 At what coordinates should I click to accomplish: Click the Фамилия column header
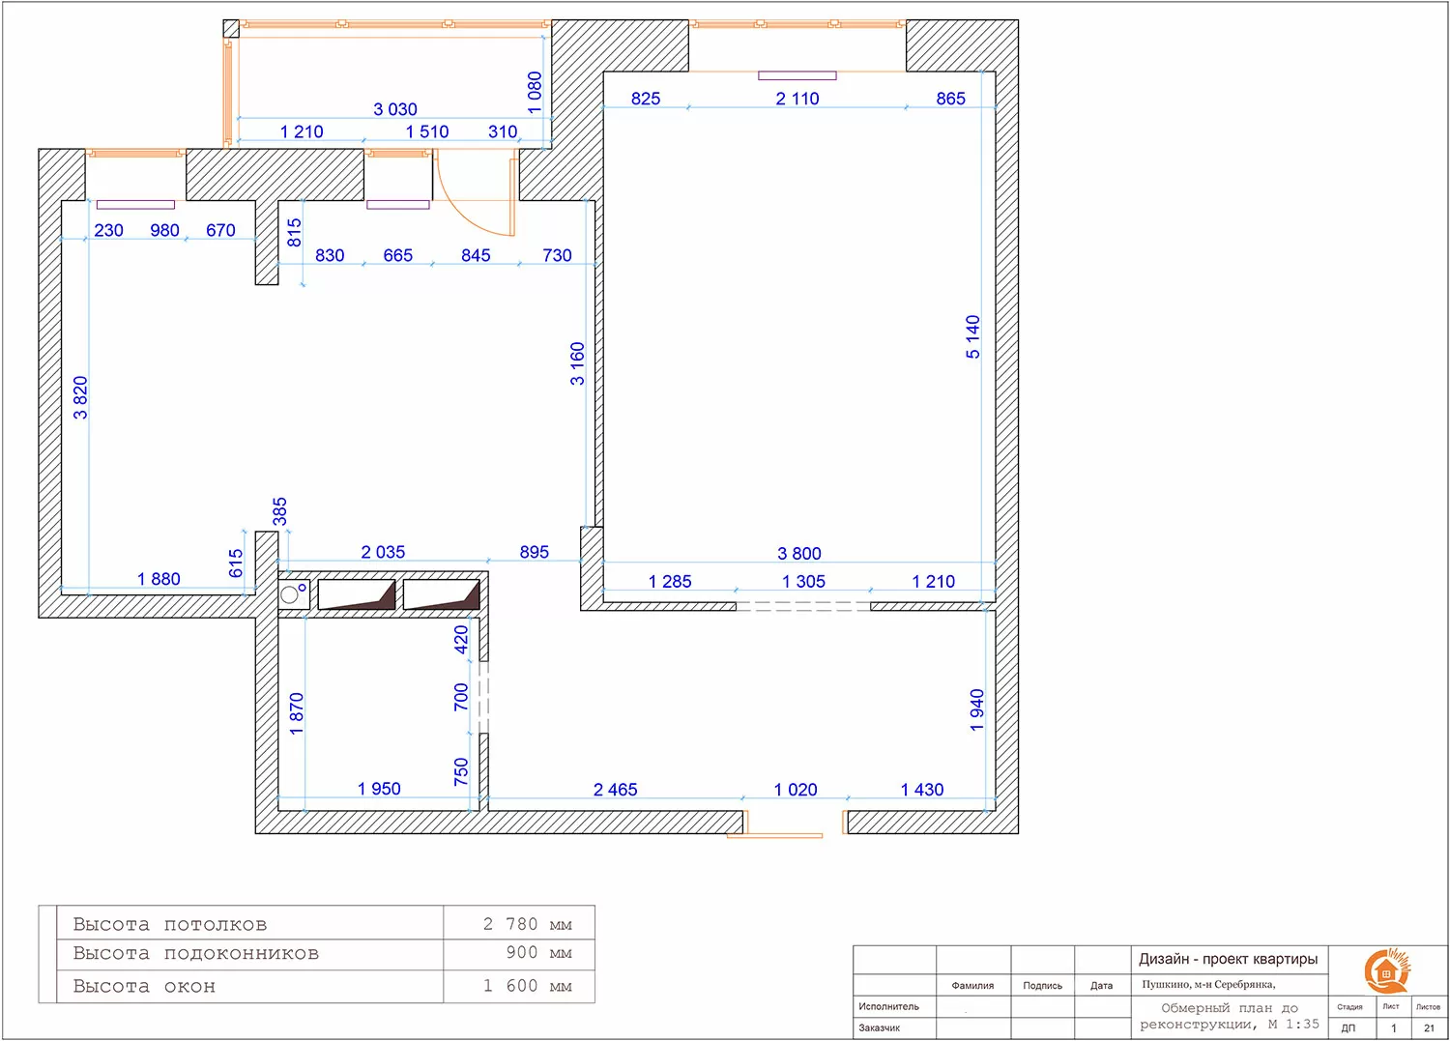[972, 986]
